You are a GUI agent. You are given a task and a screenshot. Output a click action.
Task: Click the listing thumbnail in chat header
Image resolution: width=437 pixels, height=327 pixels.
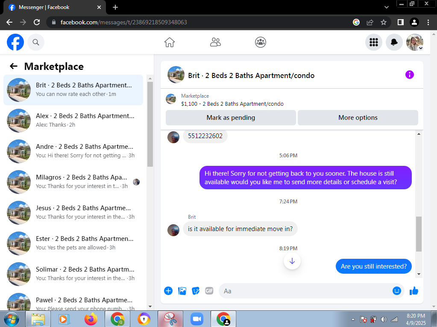176,75
